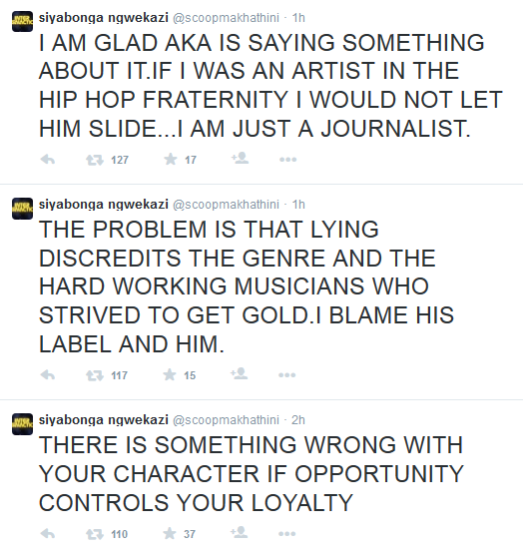
Task: Follow user icon on second tweet
Action: pyautogui.click(x=240, y=374)
